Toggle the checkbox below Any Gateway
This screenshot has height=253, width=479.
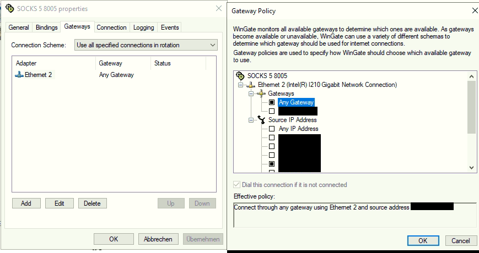click(272, 111)
